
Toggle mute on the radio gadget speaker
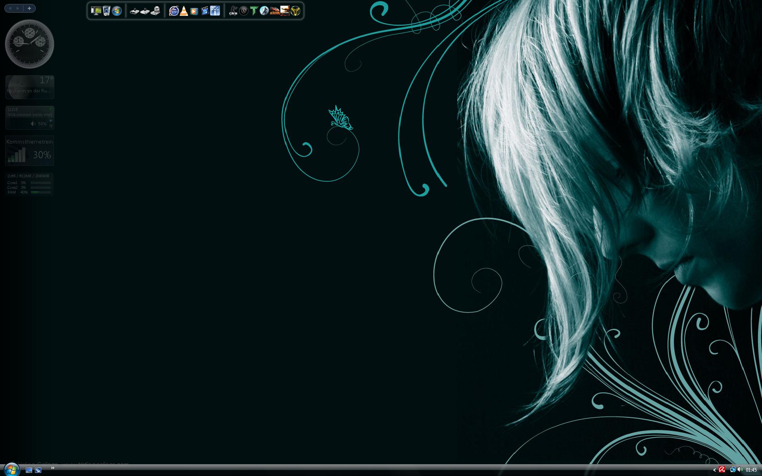33,124
